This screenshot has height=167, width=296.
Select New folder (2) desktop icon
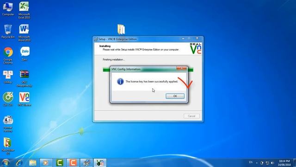click(x=8, y=147)
